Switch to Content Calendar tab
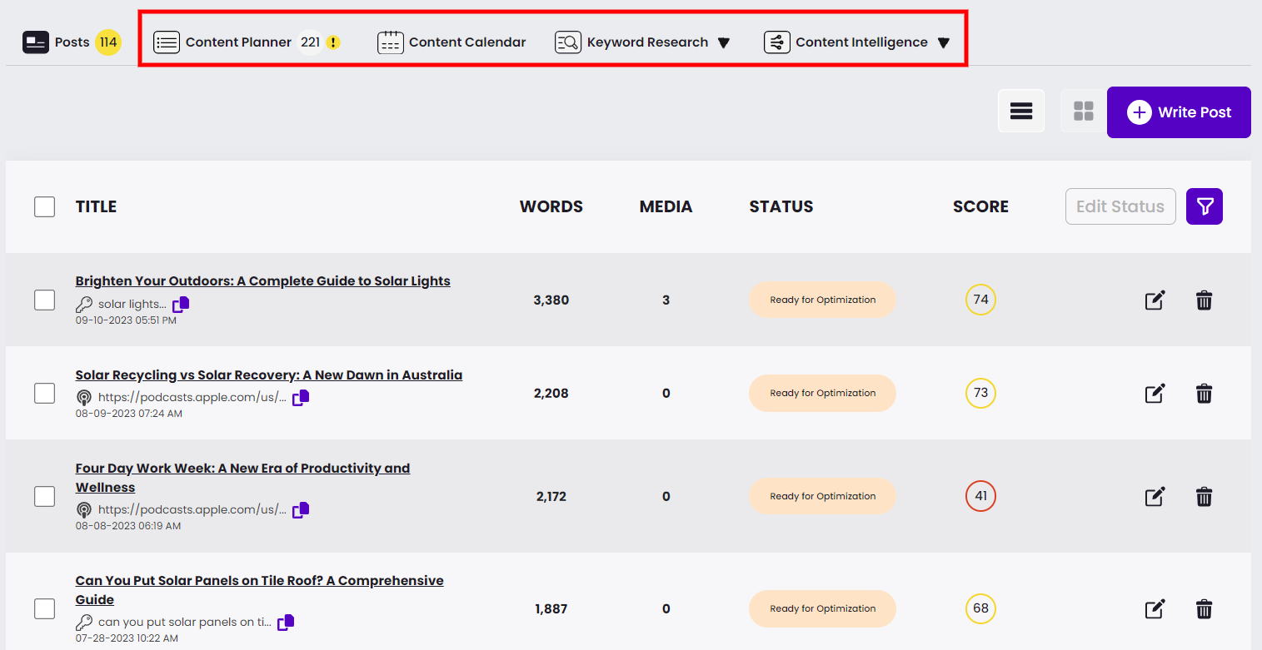Screen dimensions: 1262x650 point(451,42)
